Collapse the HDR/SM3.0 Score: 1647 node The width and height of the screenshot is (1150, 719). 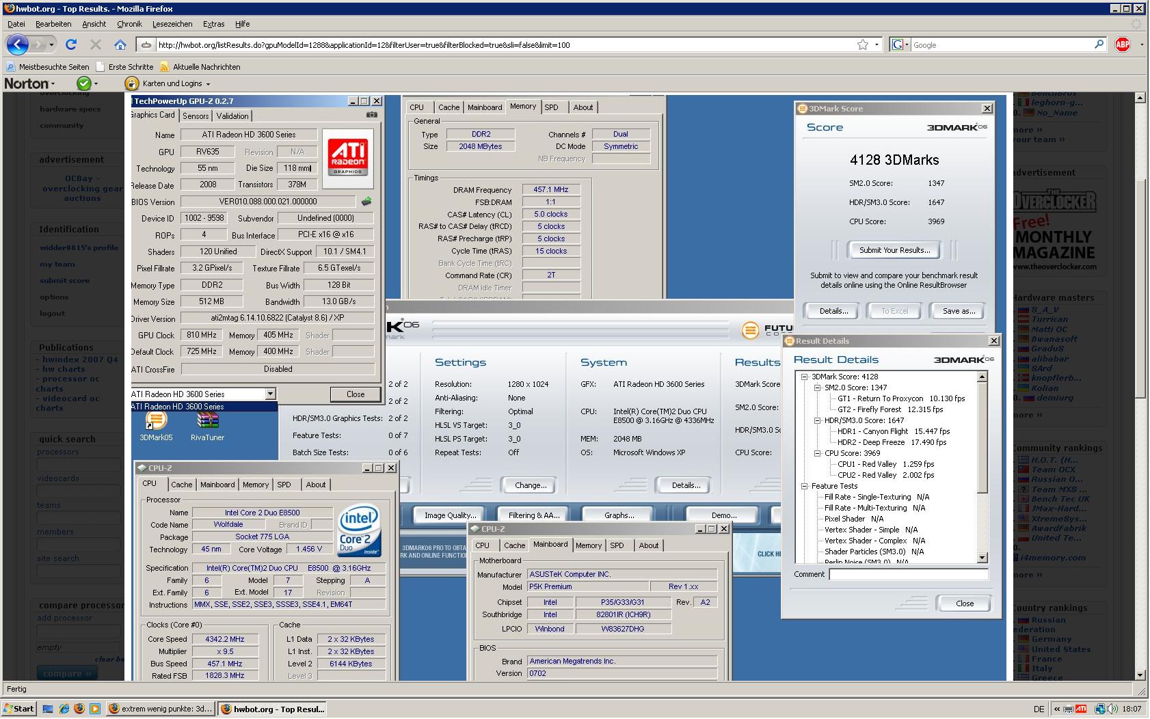(x=817, y=420)
